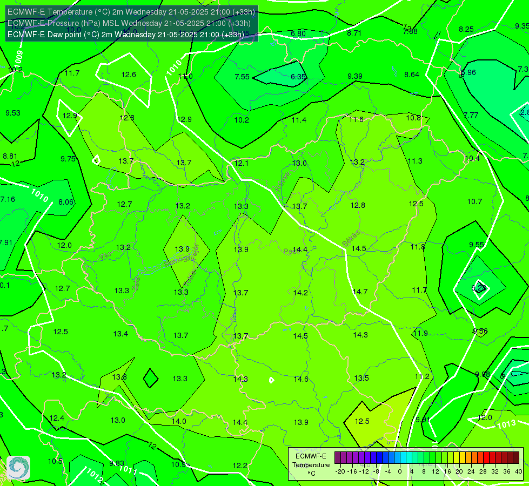Select the ECMWF-E Temperature 2m layer title
Image resolution: width=529 pixels, height=486 pixels.
(131, 12)
